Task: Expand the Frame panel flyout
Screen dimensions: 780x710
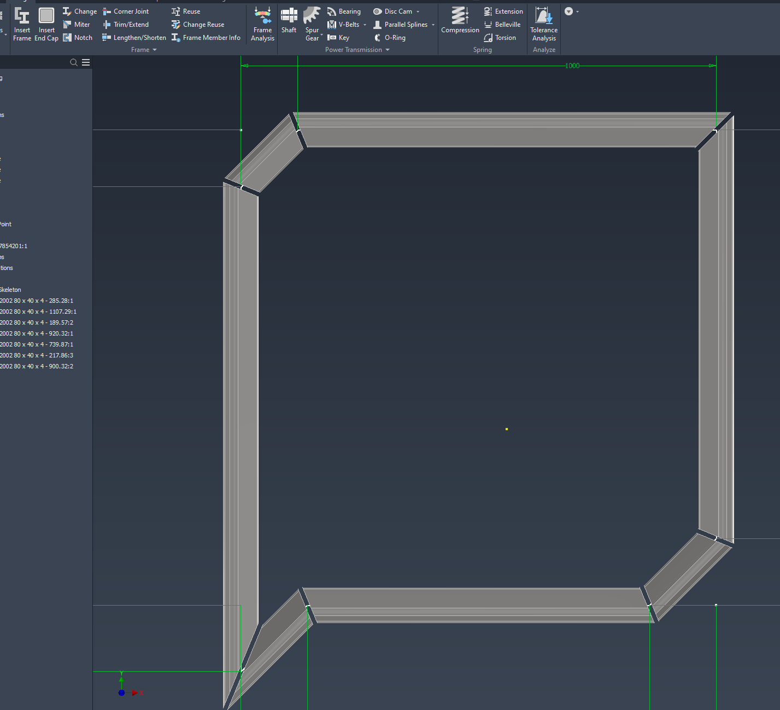Action: coord(154,49)
